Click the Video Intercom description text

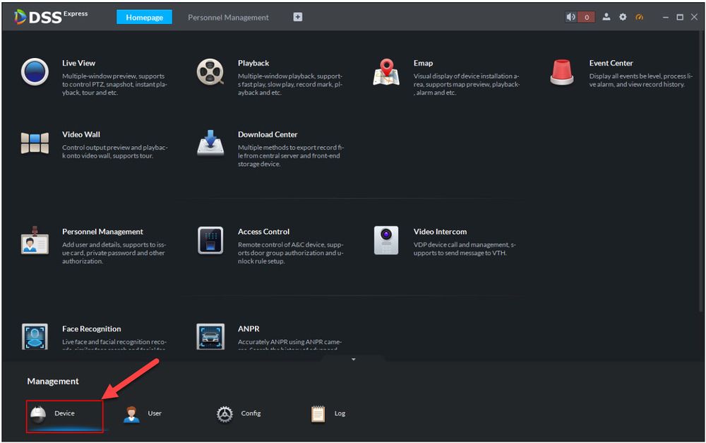pos(465,249)
